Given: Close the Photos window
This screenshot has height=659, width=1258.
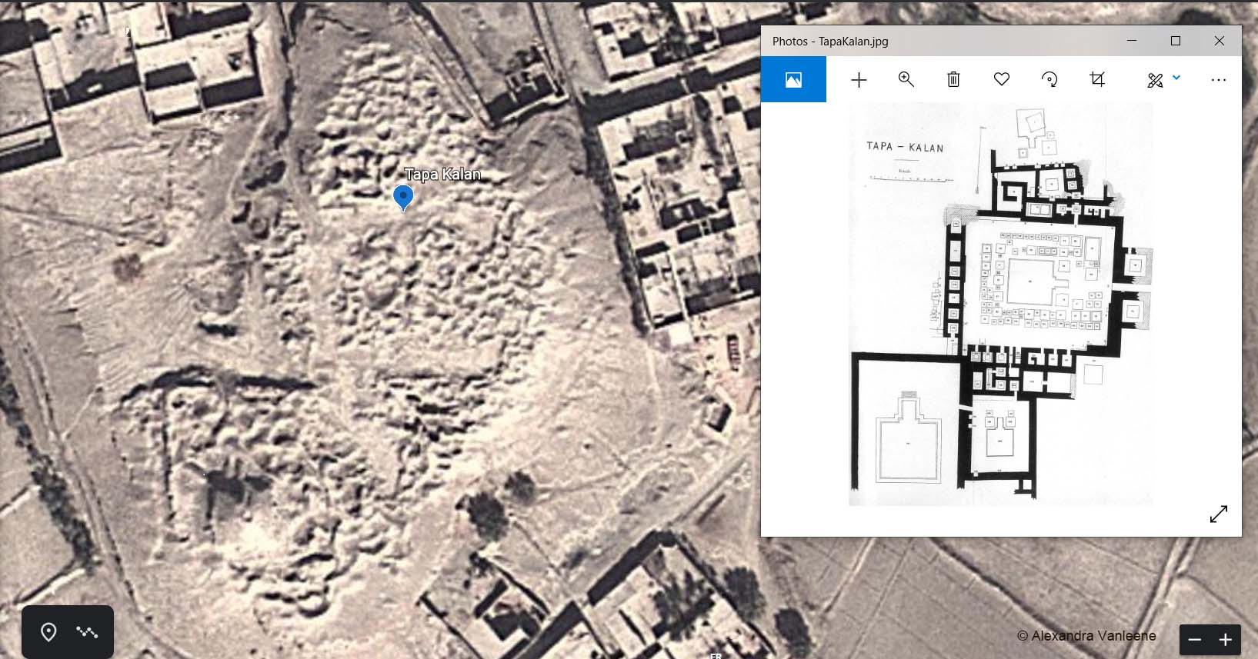Looking at the screenshot, I should coord(1220,41).
